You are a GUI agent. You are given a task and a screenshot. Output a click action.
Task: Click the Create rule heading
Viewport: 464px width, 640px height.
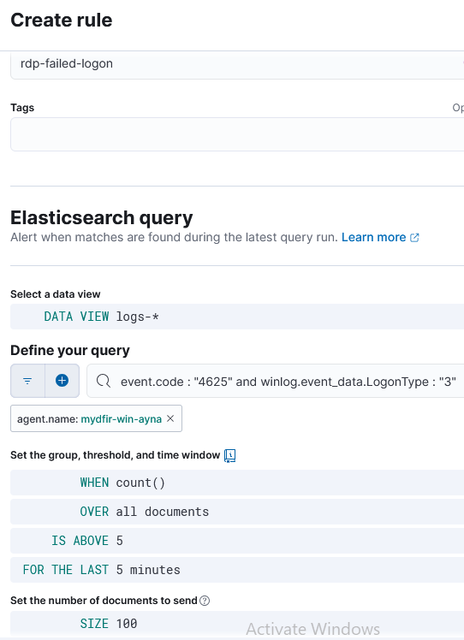click(62, 20)
